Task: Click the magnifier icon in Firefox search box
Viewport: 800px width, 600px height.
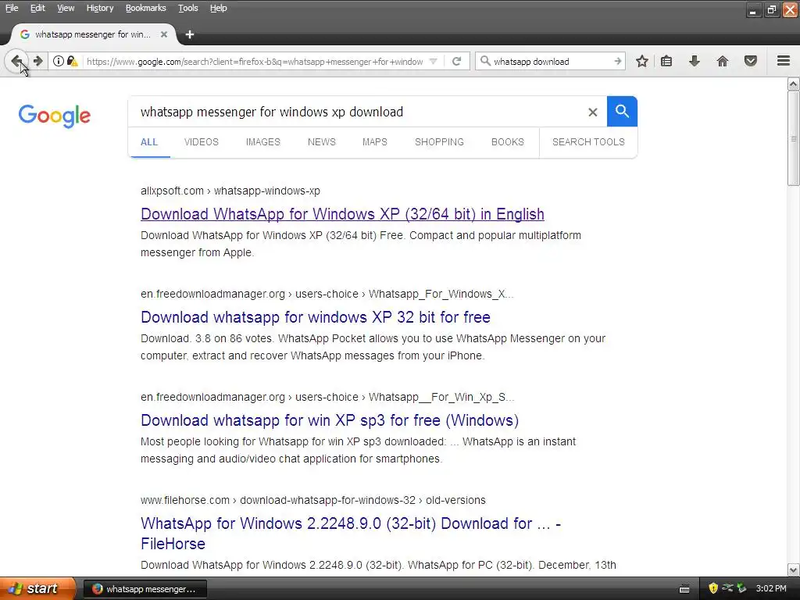Action: pos(485,61)
